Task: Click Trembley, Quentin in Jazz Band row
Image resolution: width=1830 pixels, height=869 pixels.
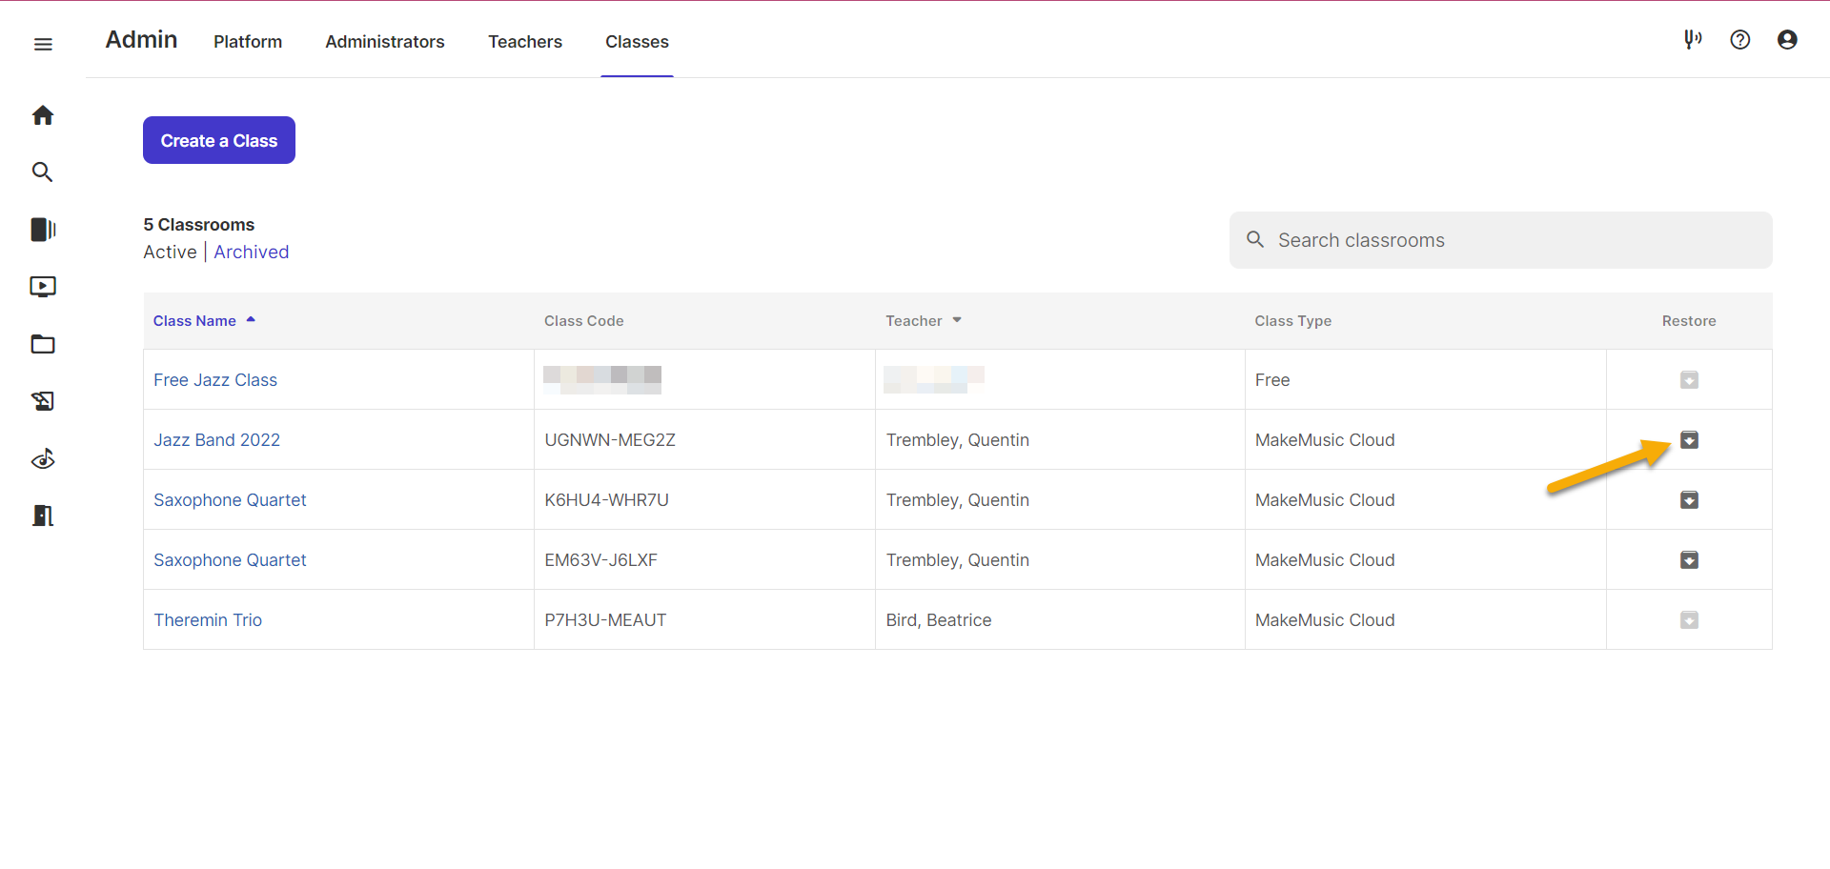Action: point(958,440)
